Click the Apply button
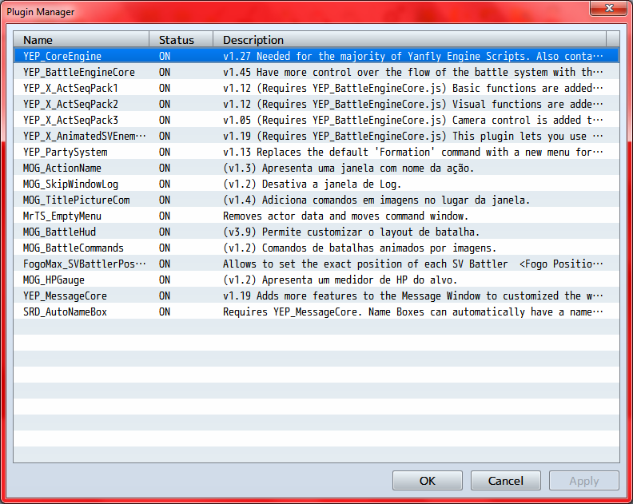Image resolution: width=633 pixels, height=504 pixels. [583, 481]
